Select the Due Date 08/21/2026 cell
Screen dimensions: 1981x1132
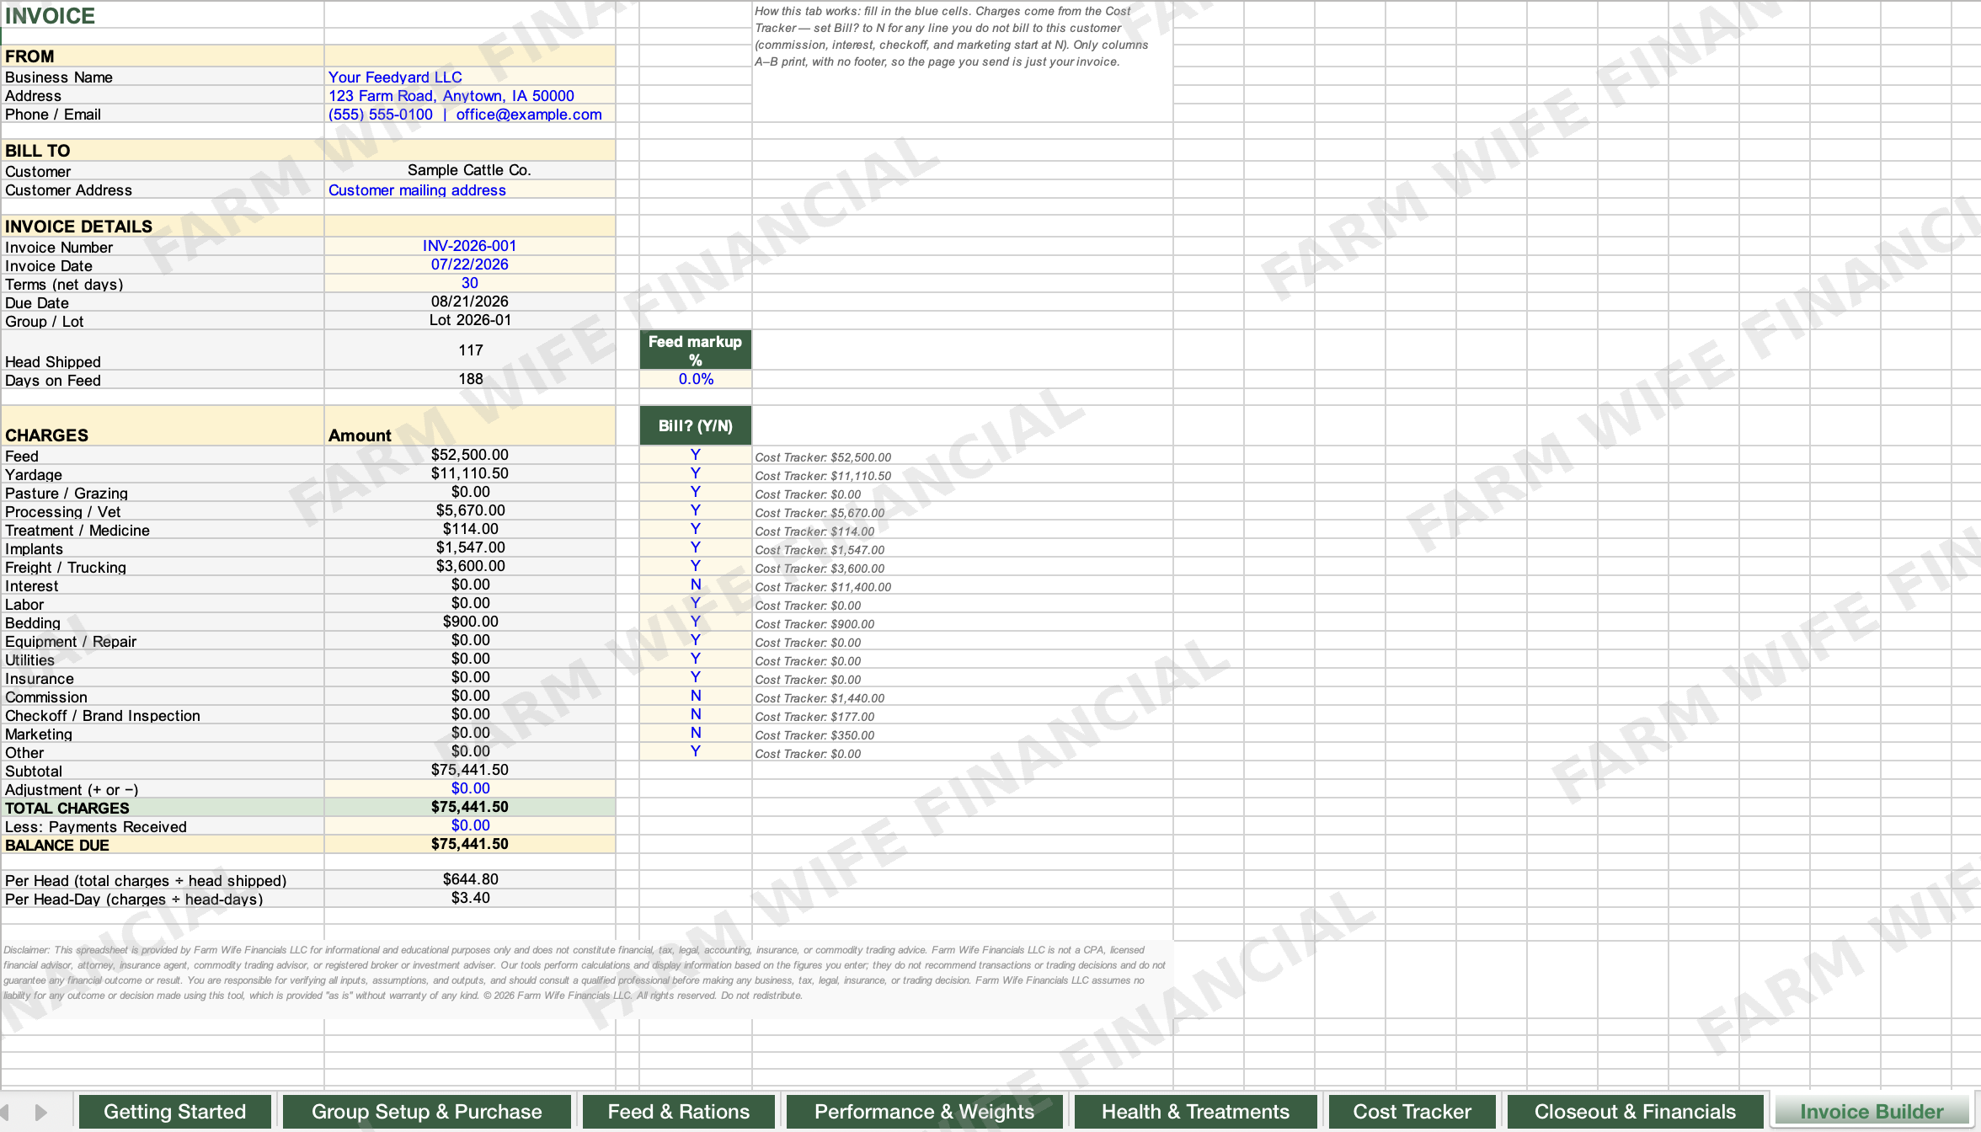point(470,301)
